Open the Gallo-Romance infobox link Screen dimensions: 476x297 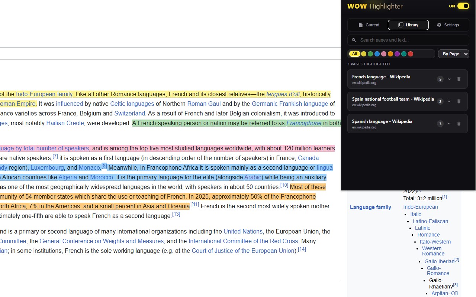point(438,271)
